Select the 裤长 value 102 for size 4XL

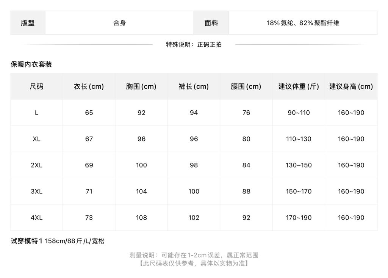(x=194, y=218)
